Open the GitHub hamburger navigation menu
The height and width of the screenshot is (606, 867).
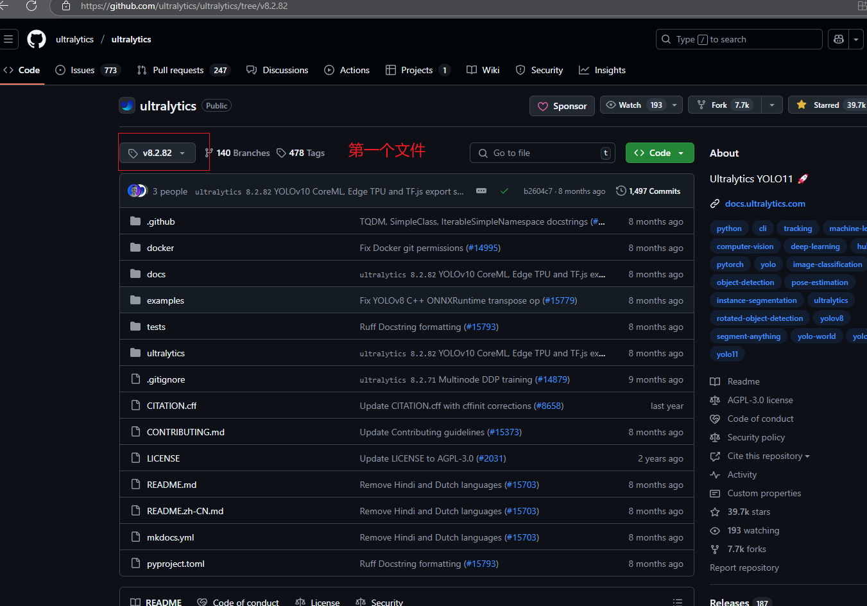tap(8, 39)
